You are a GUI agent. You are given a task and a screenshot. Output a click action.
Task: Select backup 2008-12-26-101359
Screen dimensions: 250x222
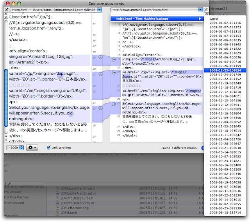(225, 66)
